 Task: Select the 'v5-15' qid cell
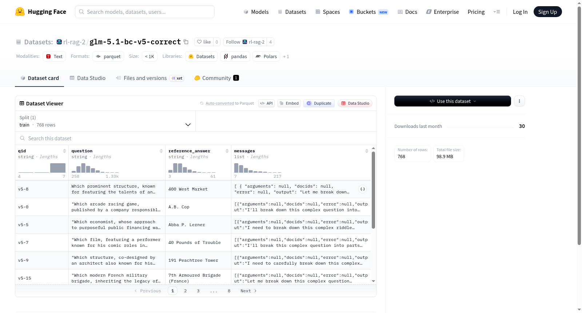42,278
